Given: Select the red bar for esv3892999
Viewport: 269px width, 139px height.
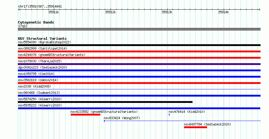Looking at the screenshot, I should pyautogui.click(x=139, y=51).
